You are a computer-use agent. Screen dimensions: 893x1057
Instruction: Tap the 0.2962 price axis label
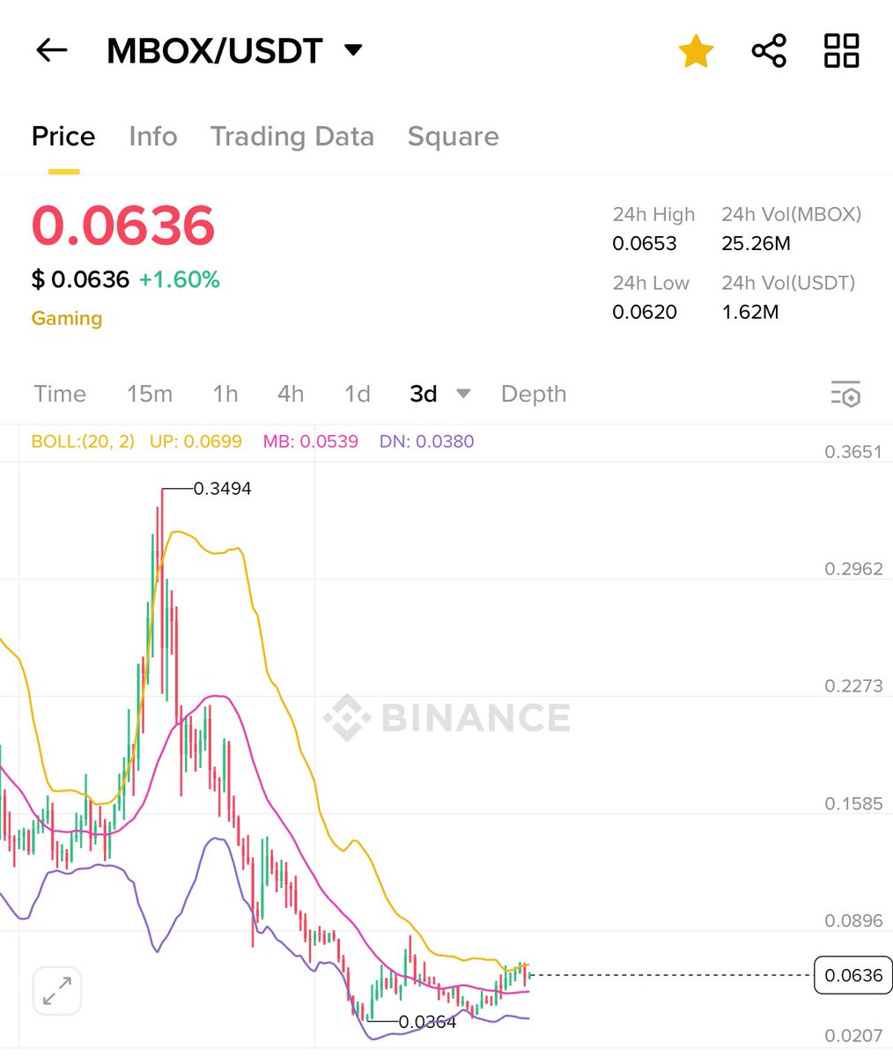click(853, 569)
